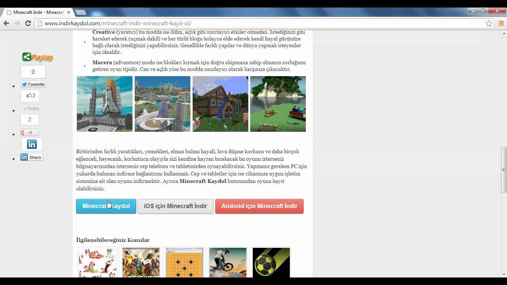Open the Chrome menu icon

tap(501, 23)
